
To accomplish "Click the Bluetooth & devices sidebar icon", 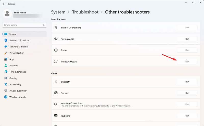I will 6,40.
